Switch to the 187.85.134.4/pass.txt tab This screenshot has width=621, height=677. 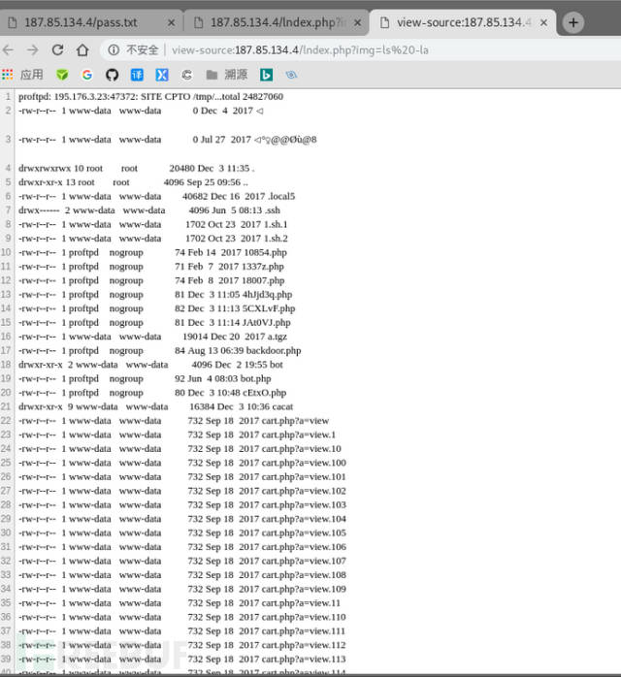(92, 22)
